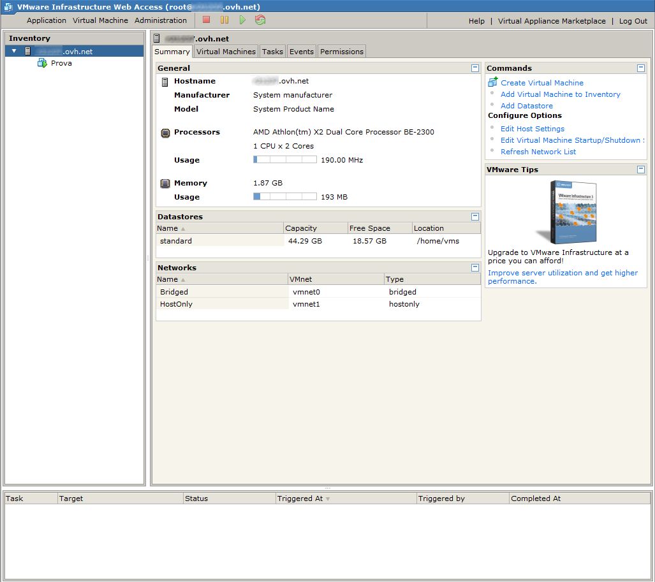Click the memory usage bar

click(285, 196)
